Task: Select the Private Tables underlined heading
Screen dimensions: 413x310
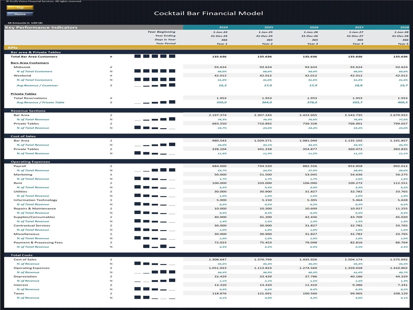Action: (23, 94)
